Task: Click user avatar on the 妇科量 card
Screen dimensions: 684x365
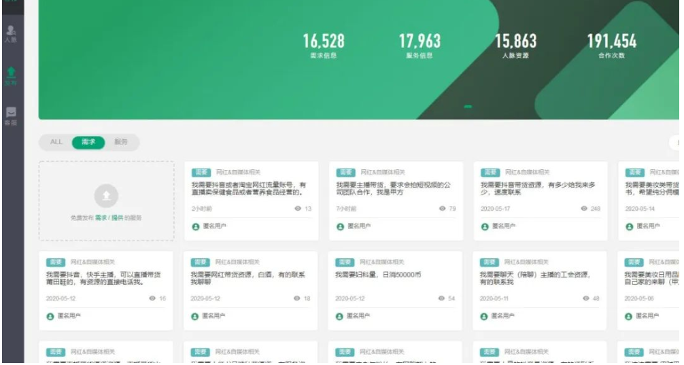Action: [339, 317]
